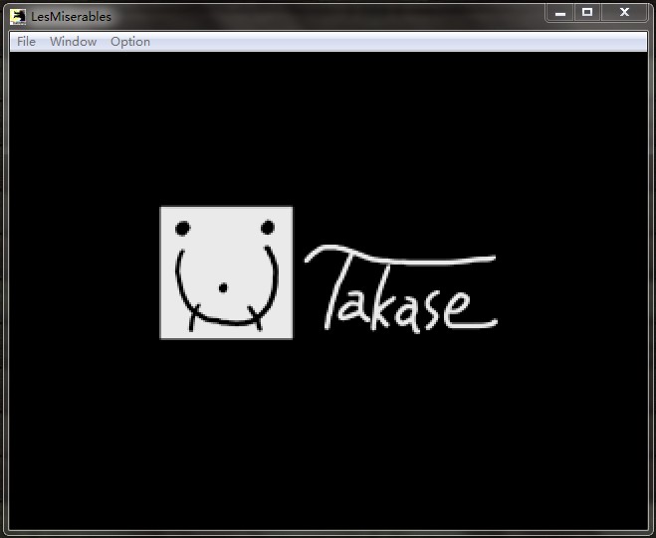The image size is (656, 538).
Task: Close the LesMiserables window
Action: 624,13
